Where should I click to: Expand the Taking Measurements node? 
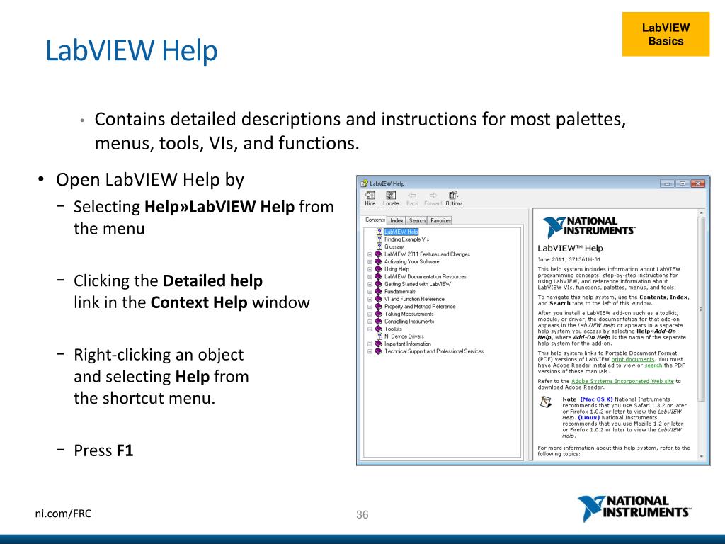[x=370, y=314]
